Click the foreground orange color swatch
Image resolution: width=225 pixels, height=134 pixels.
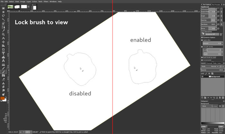pyautogui.click(x=3, y=98)
